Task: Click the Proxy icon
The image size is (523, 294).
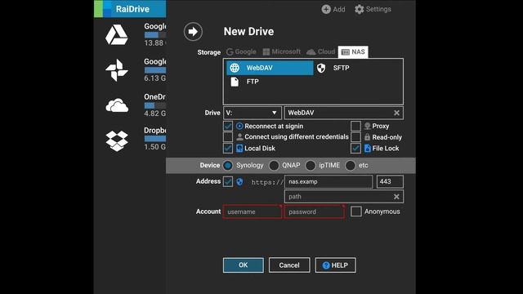Action: click(x=367, y=126)
